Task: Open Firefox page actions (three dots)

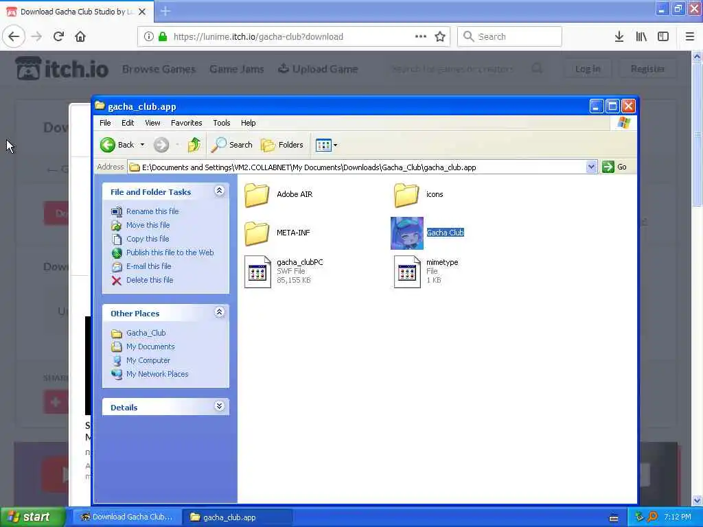Action: point(421,36)
